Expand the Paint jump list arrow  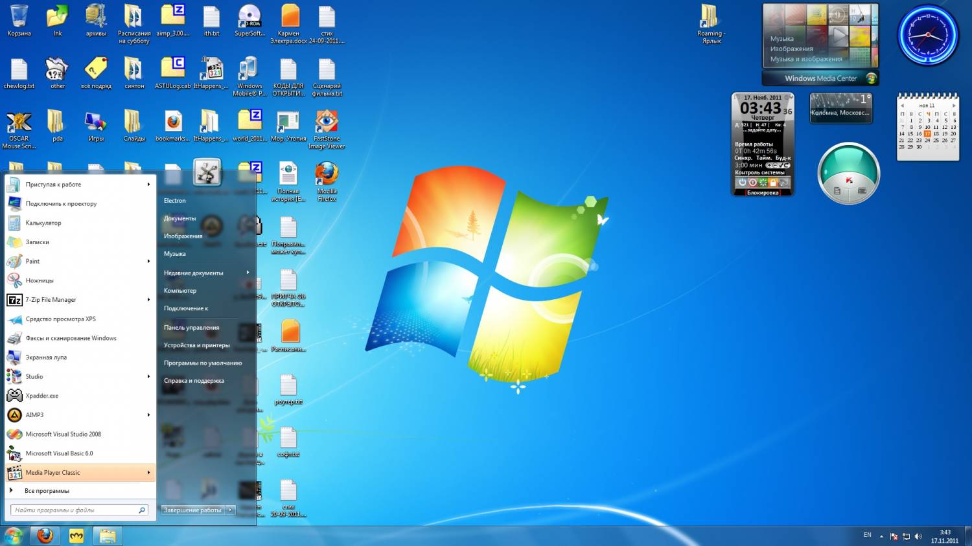148,261
